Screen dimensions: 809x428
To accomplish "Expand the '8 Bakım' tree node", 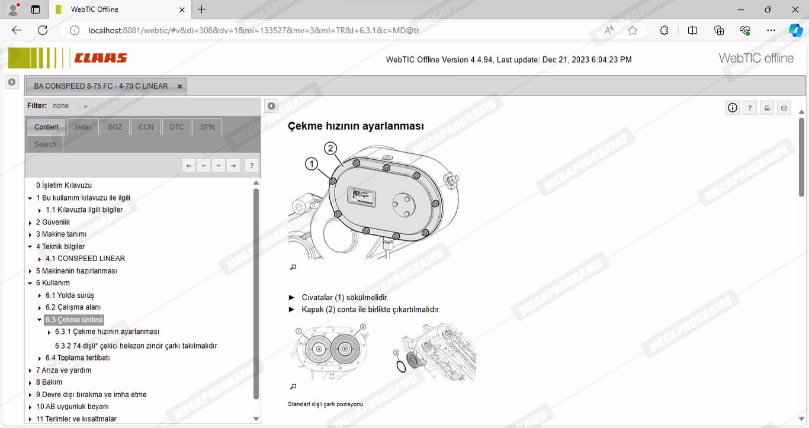I will coord(30,382).
